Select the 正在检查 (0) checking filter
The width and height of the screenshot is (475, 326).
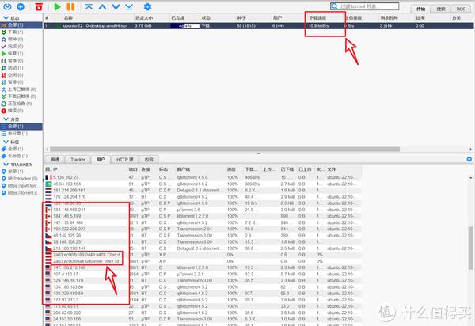[x=21, y=104]
